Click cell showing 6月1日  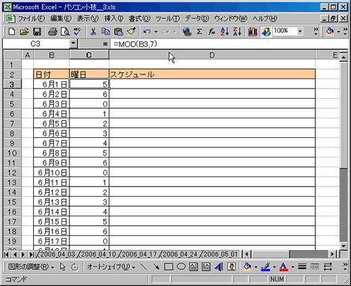click(51, 85)
